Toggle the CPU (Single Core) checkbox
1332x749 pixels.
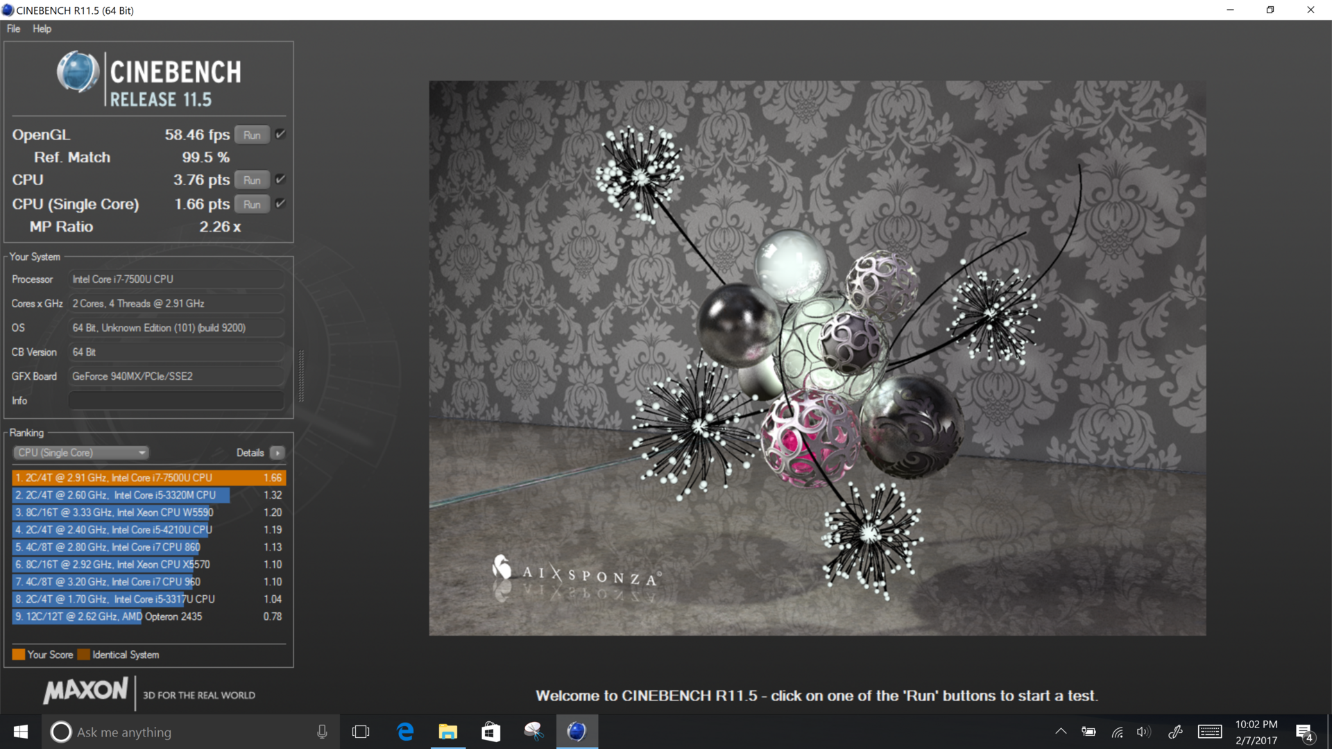point(280,204)
